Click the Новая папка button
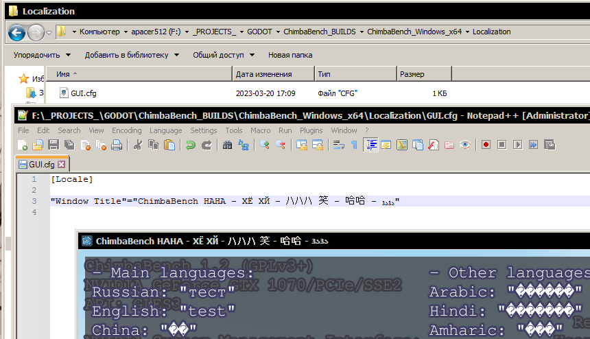This screenshot has height=339, width=590. point(290,55)
